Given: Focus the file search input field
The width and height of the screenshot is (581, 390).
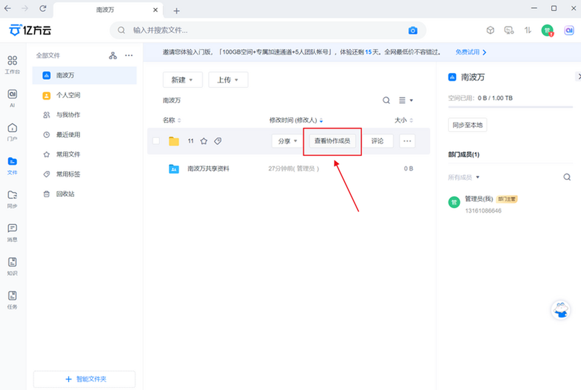Looking at the screenshot, I should 267,30.
